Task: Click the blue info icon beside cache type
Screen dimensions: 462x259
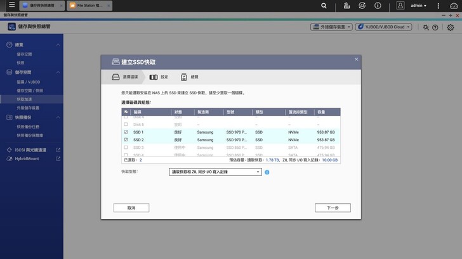Action: [x=267, y=172]
